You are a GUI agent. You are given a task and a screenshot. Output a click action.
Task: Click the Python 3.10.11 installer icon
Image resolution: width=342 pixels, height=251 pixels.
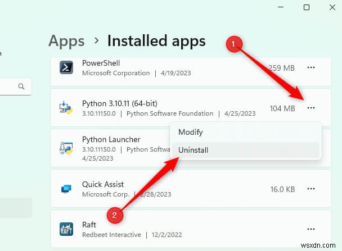(66, 108)
